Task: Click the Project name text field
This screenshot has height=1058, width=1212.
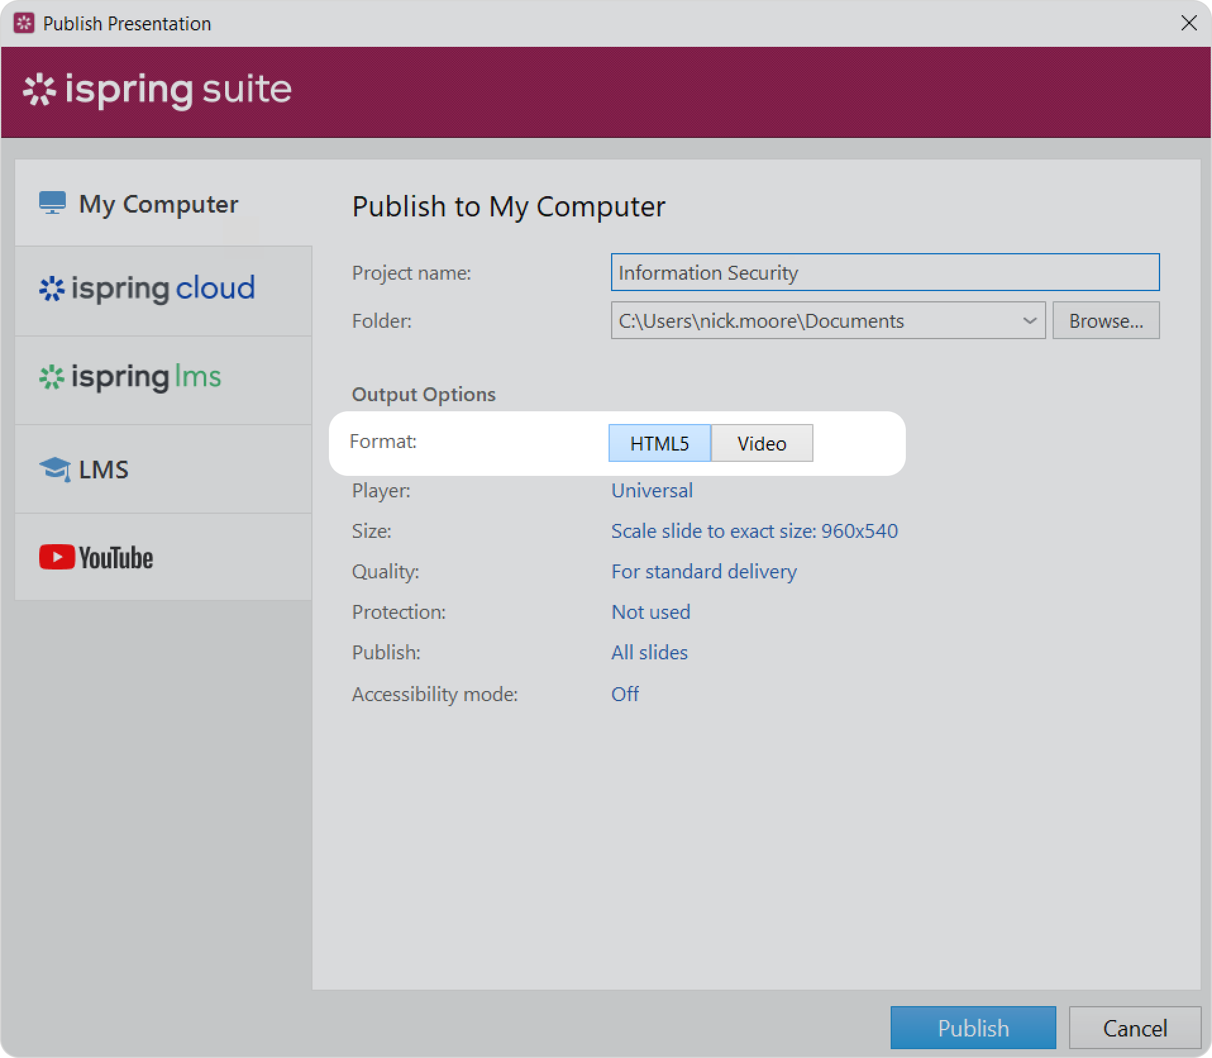Action: pyautogui.click(x=884, y=273)
